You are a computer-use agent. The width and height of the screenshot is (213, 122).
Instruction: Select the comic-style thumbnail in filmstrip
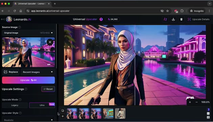108,114
